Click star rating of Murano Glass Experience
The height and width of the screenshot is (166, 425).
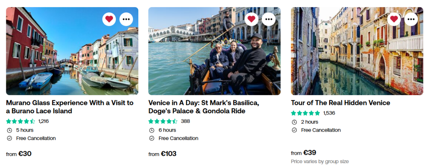pos(21,121)
